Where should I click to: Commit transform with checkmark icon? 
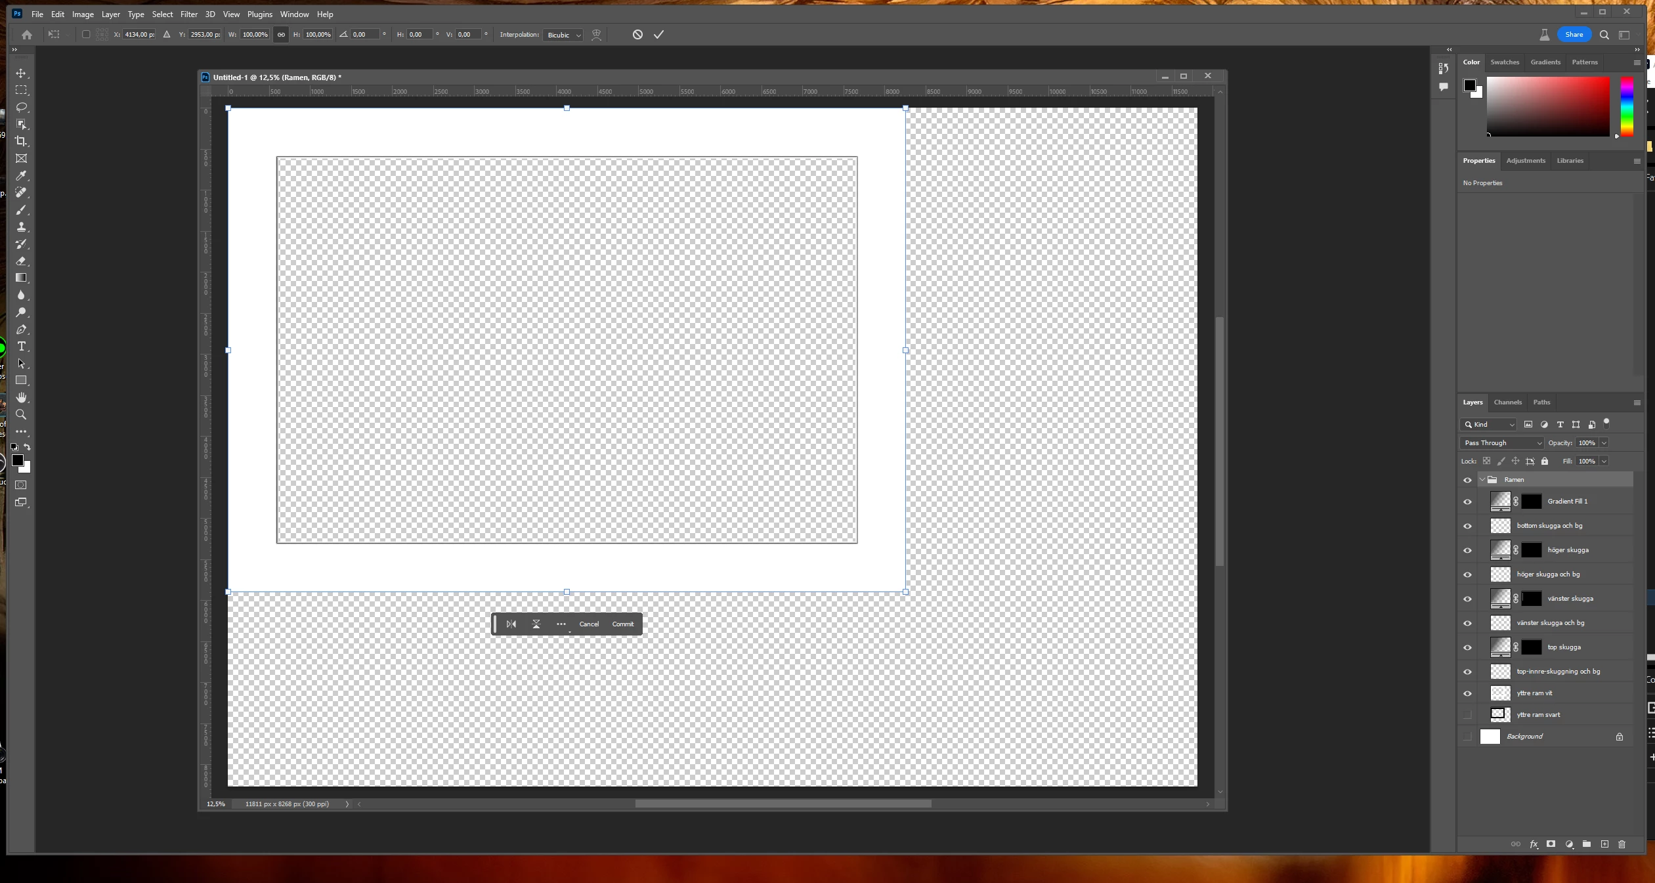click(658, 35)
